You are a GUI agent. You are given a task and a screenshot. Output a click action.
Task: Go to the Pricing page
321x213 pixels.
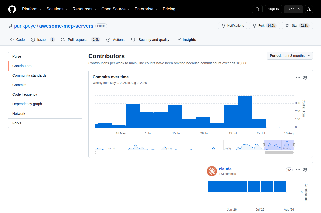point(169,9)
